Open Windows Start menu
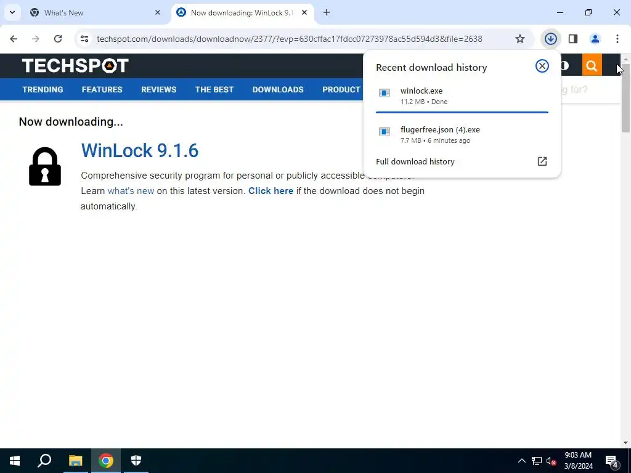The width and height of the screenshot is (631, 473). tap(15, 461)
